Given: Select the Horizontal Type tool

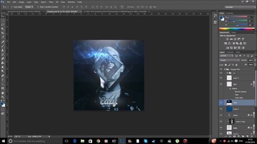Looking at the screenshot, I should pyautogui.click(x=2, y=80).
